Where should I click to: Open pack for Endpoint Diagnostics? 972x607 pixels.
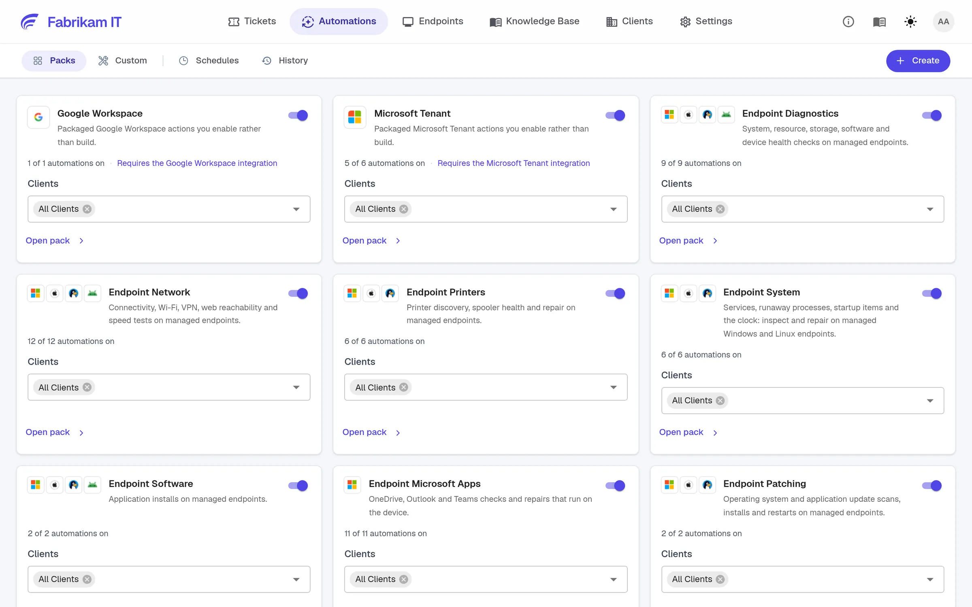tap(688, 241)
